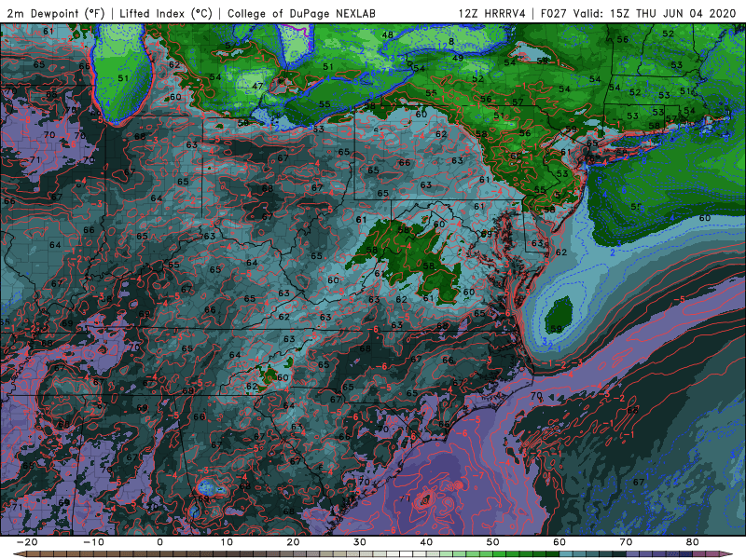Click the "F027" forecast hour text
Viewport: 746px width, 559px height.
pos(554,13)
